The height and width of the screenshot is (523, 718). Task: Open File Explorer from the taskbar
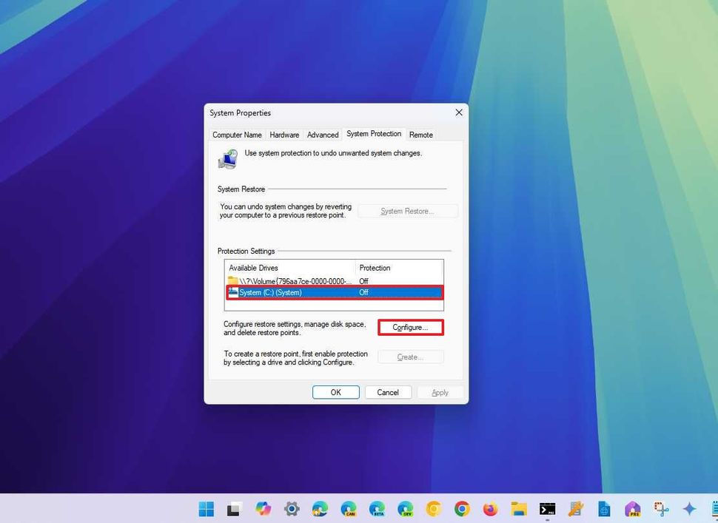click(x=518, y=509)
